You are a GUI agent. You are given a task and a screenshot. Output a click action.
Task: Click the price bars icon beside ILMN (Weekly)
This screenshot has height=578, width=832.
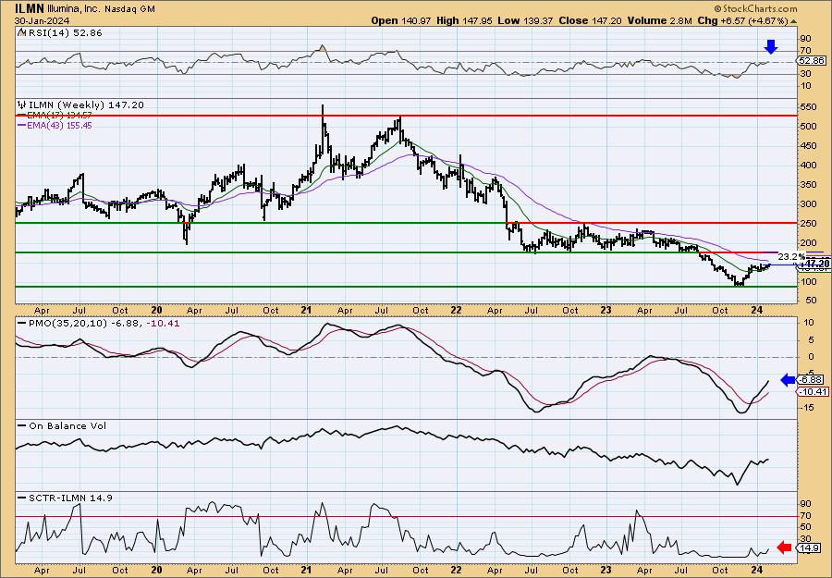coord(21,105)
